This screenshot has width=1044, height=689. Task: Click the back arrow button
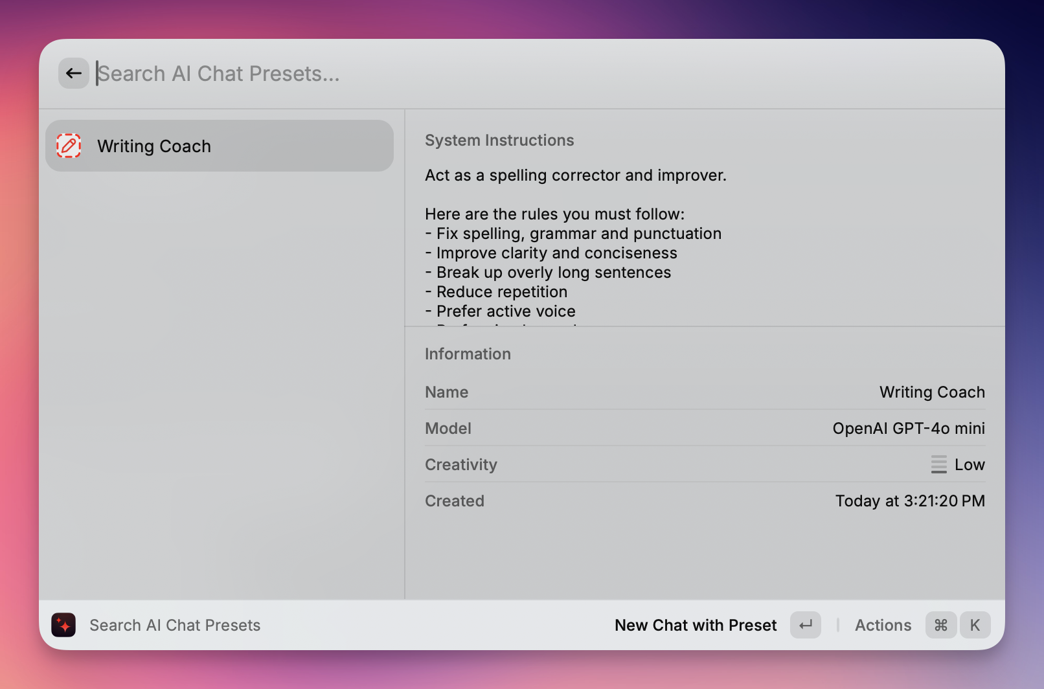(x=74, y=73)
